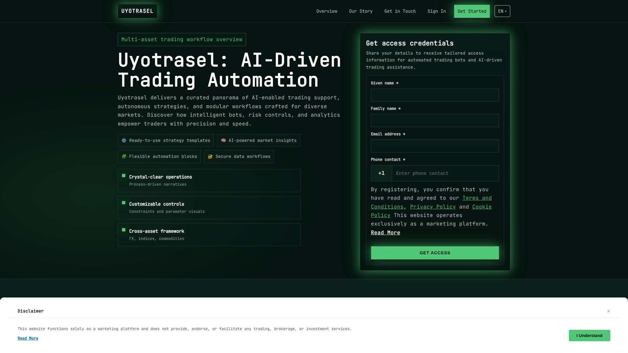
Task: Select the Cross-asset framework heading
Action: (157, 231)
